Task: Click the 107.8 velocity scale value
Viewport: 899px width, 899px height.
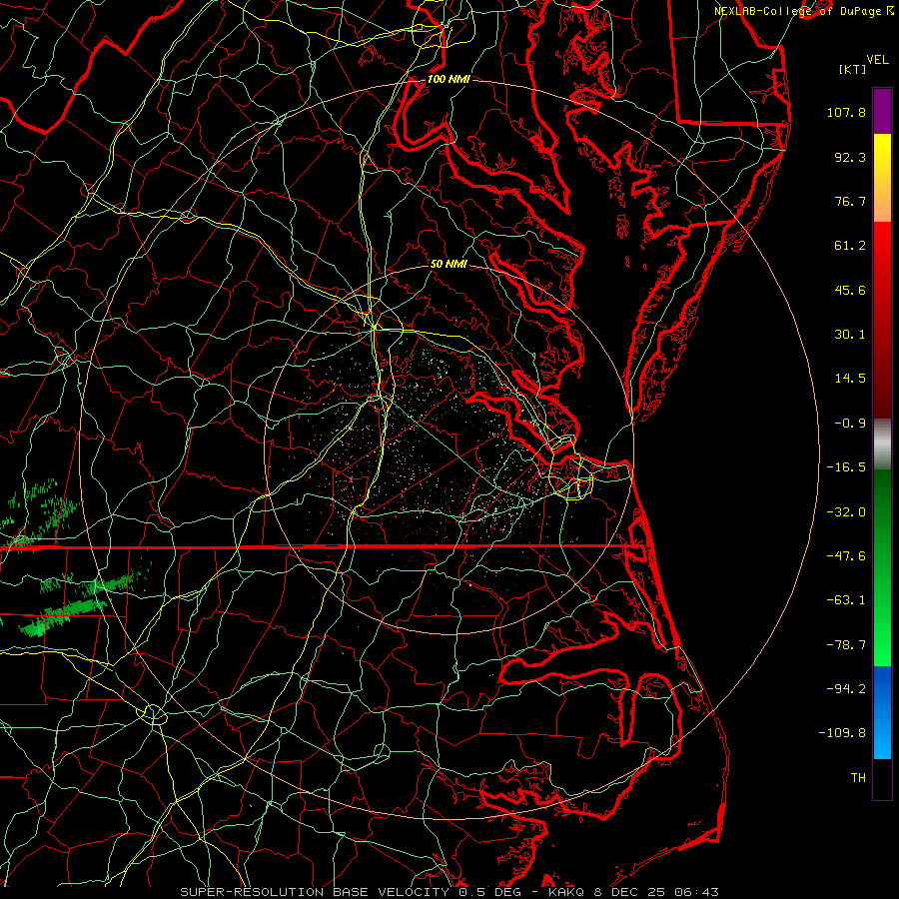Action: [x=846, y=112]
